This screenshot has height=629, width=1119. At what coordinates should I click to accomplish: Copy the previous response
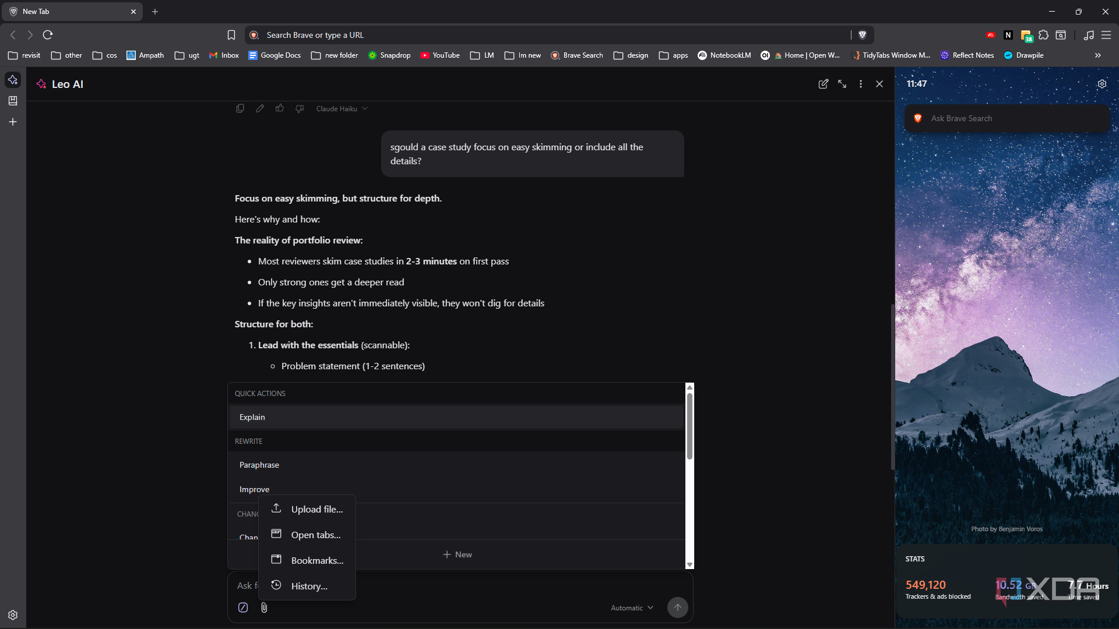[240, 108]
